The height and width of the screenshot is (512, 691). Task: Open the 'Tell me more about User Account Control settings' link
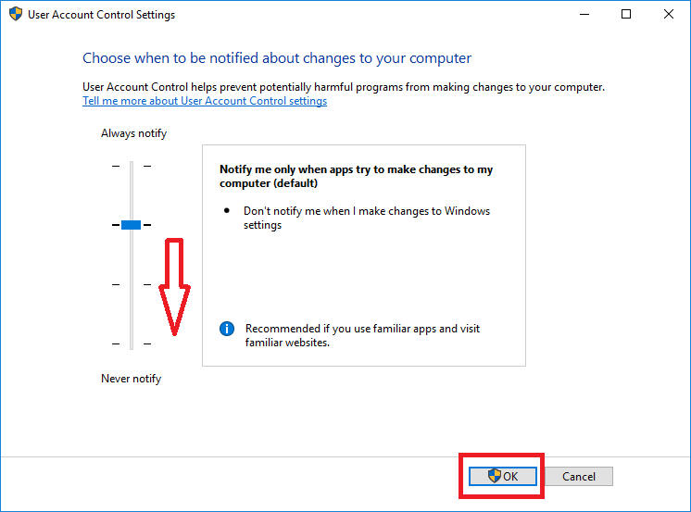pos(204,101)
